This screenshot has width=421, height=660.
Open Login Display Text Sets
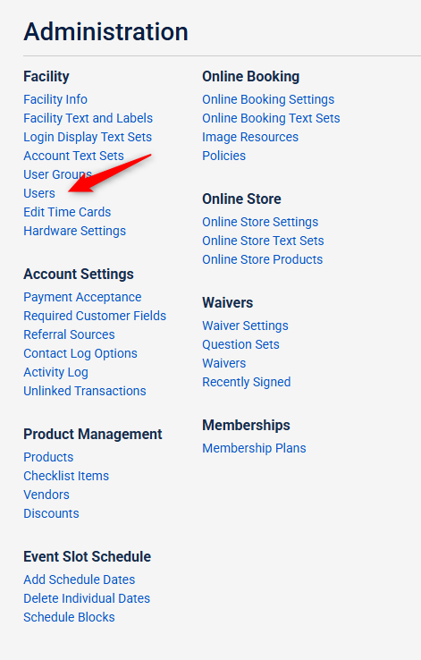[88, 137]
